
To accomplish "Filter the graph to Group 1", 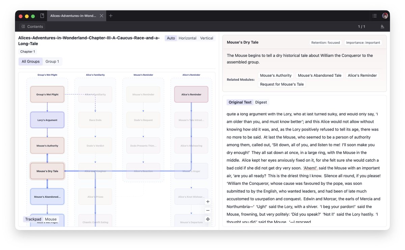I will click(x=52, y=61).
